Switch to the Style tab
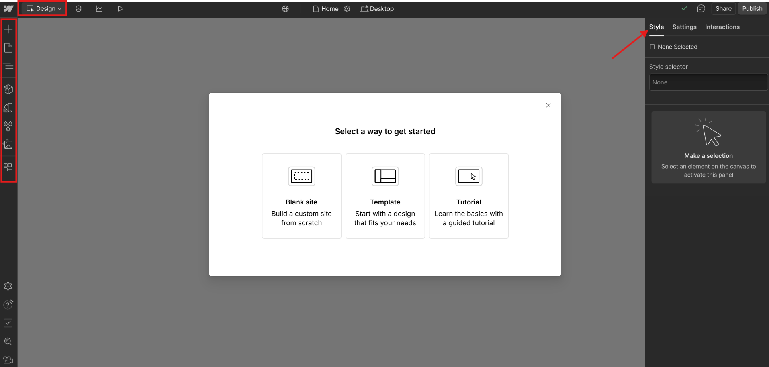The width and height of the screenshot is (769, 367). click(x=657, y=27)
